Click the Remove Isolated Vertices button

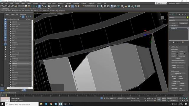point(178,61)
